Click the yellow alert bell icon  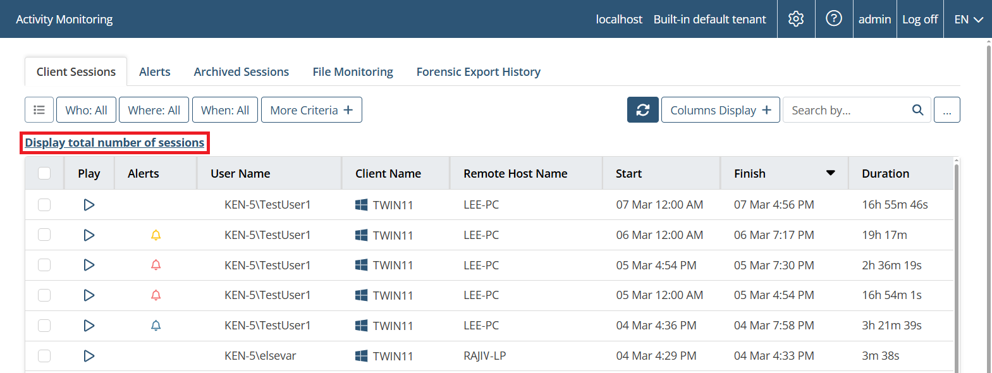tap(156, 235)
